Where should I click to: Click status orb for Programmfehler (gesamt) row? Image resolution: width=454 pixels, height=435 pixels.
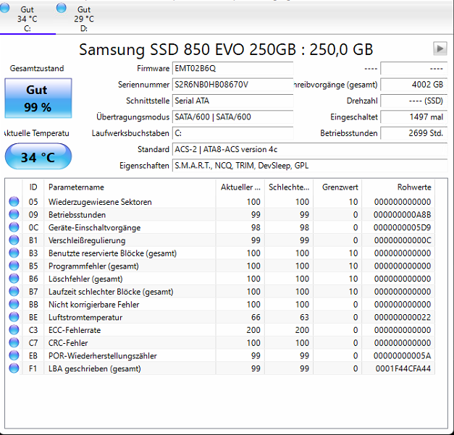tap(14, 266)
